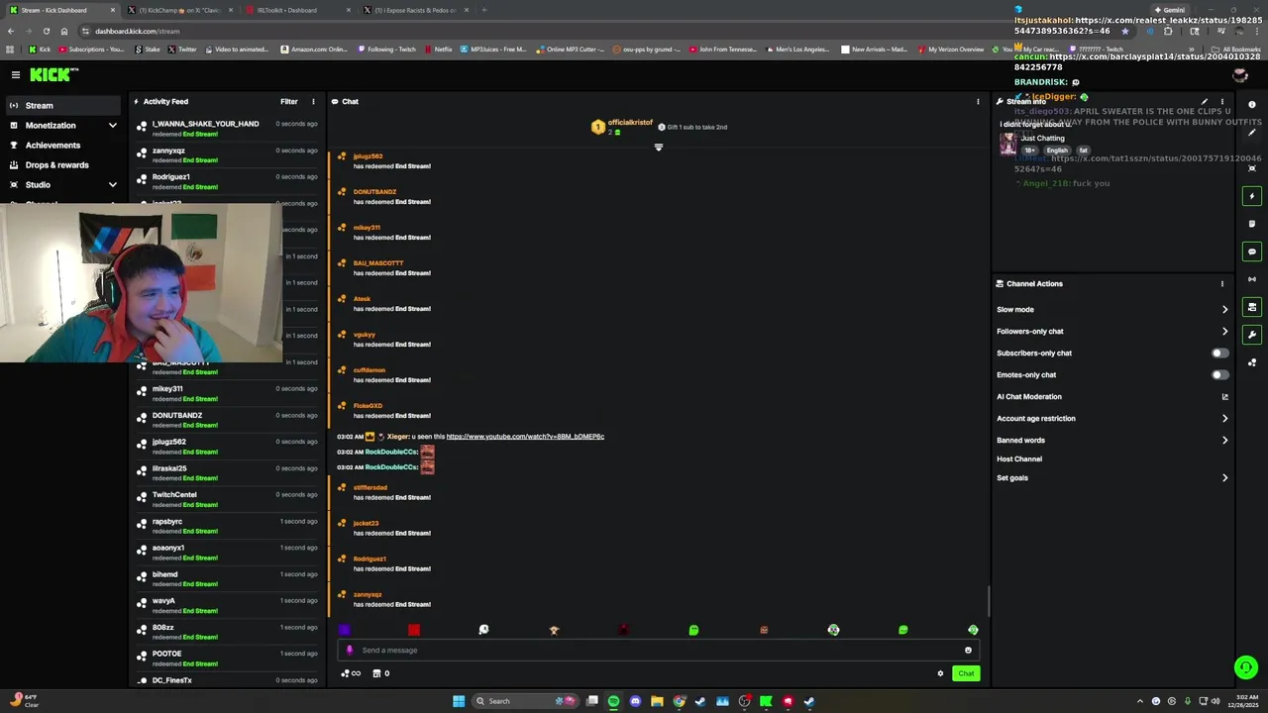
Task: Click Stream info edit pencil icon
Action: [1205, 101]
